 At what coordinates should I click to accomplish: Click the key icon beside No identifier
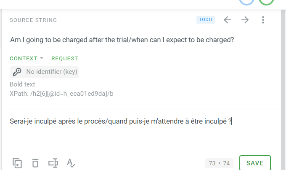tap(17, 72)
